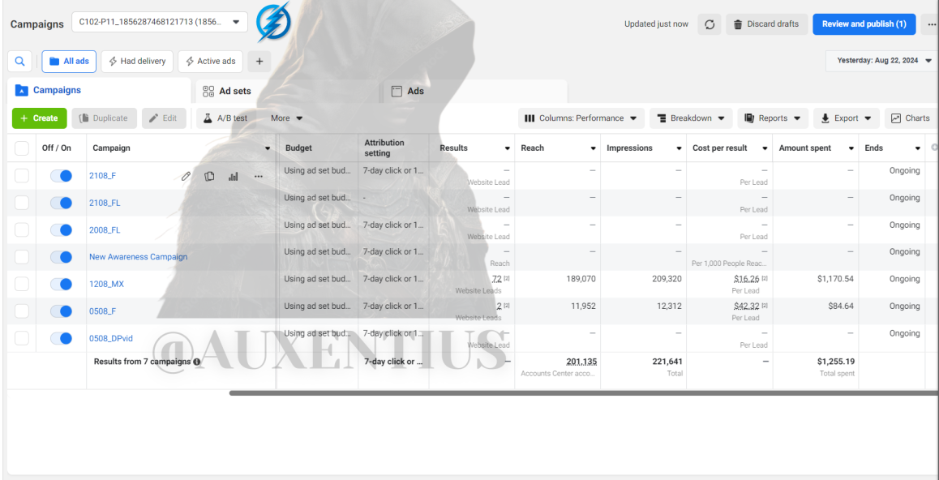Click the green Create button
This screenshot has height=480, width=939.
point(40,118)
